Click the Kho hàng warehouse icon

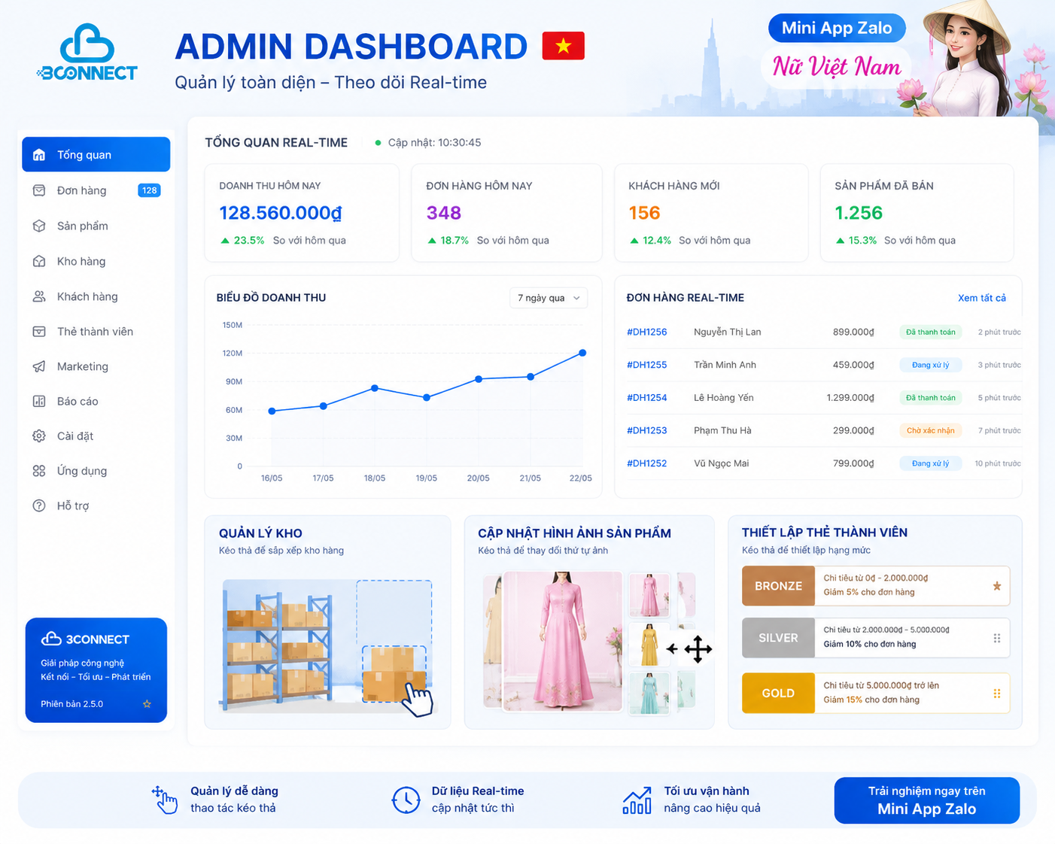(39, 261)
